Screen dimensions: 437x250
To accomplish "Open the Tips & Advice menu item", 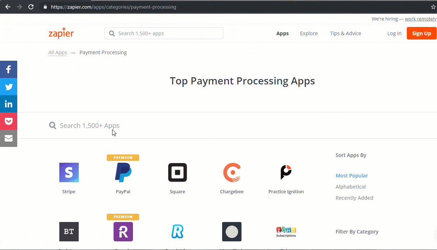I will pyautogui.click(x=346, y=33).
